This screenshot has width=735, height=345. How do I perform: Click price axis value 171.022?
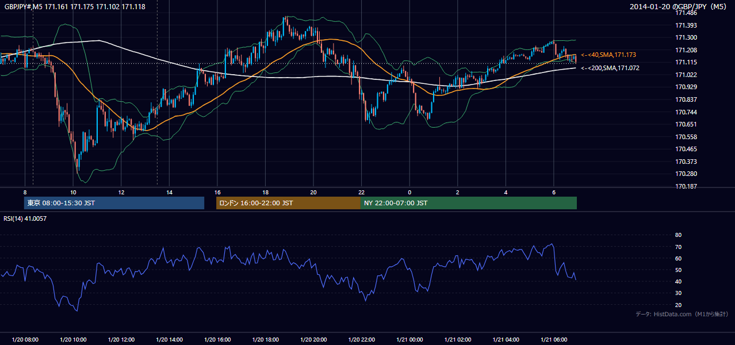click(686, 75)
